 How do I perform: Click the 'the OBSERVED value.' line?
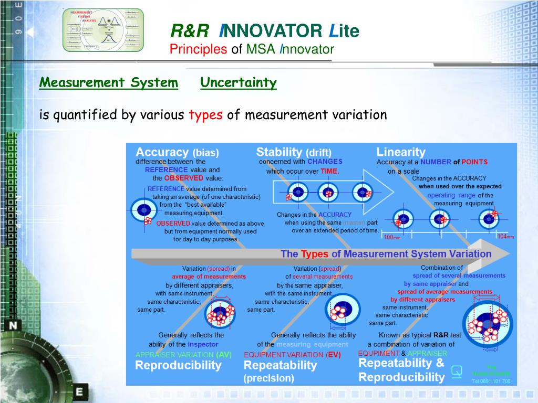click(x=188, y=178)
